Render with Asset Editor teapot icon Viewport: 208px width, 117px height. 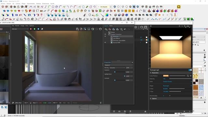pos(142,27)
